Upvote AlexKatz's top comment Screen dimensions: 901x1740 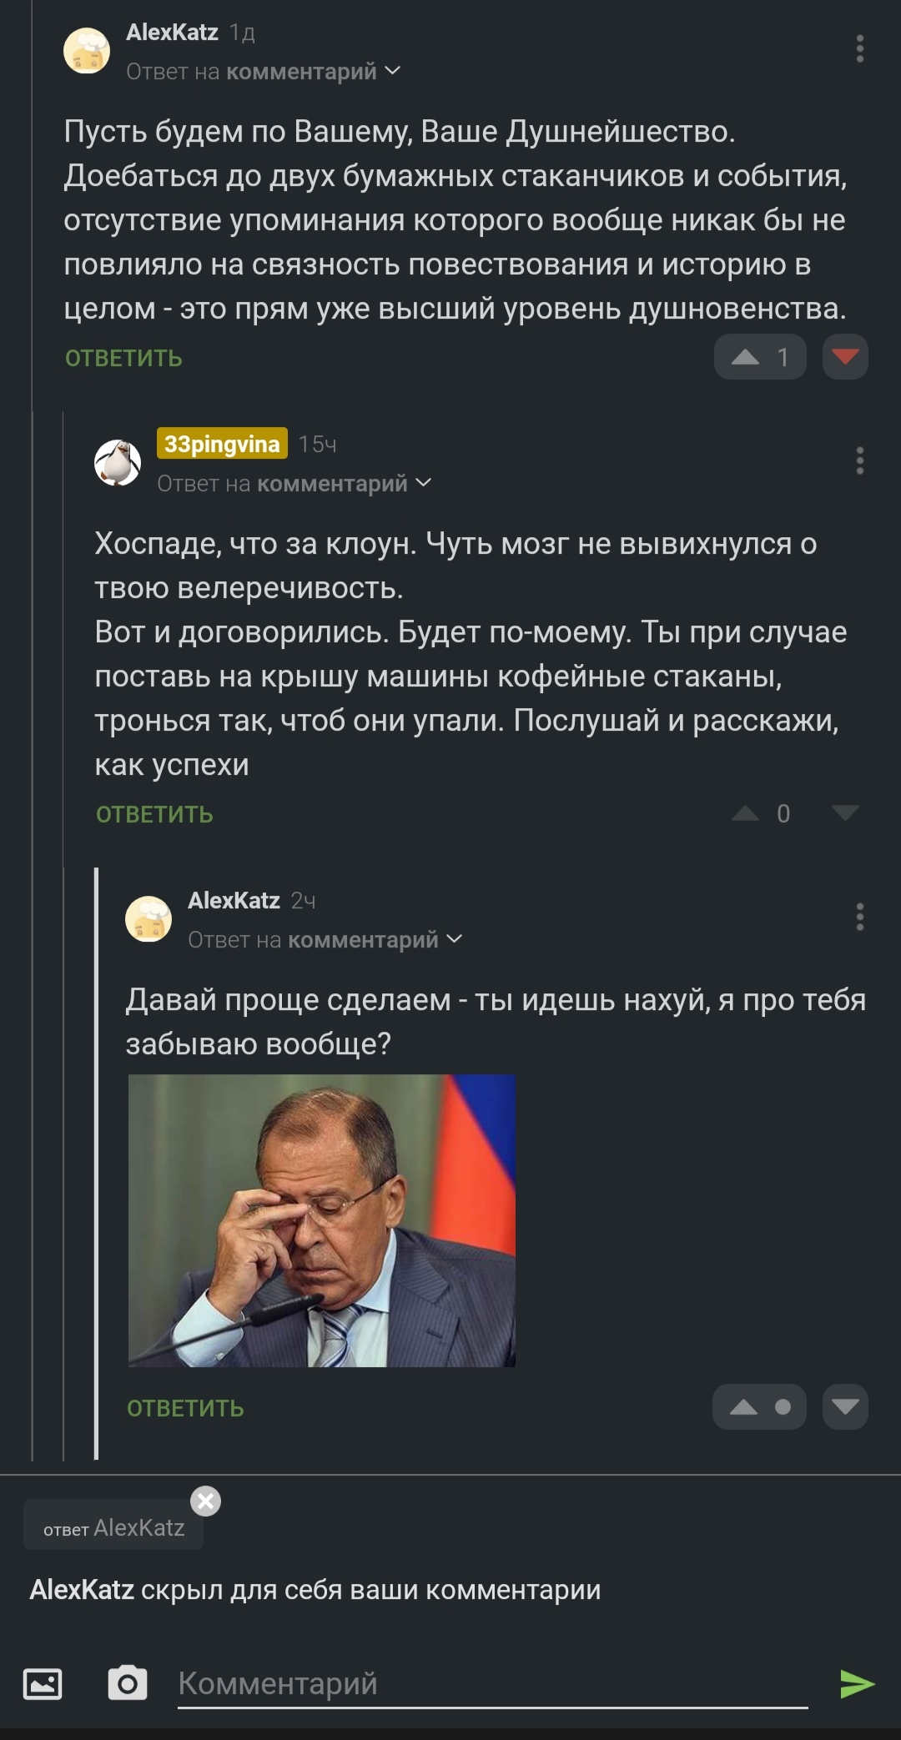(746, 358)
